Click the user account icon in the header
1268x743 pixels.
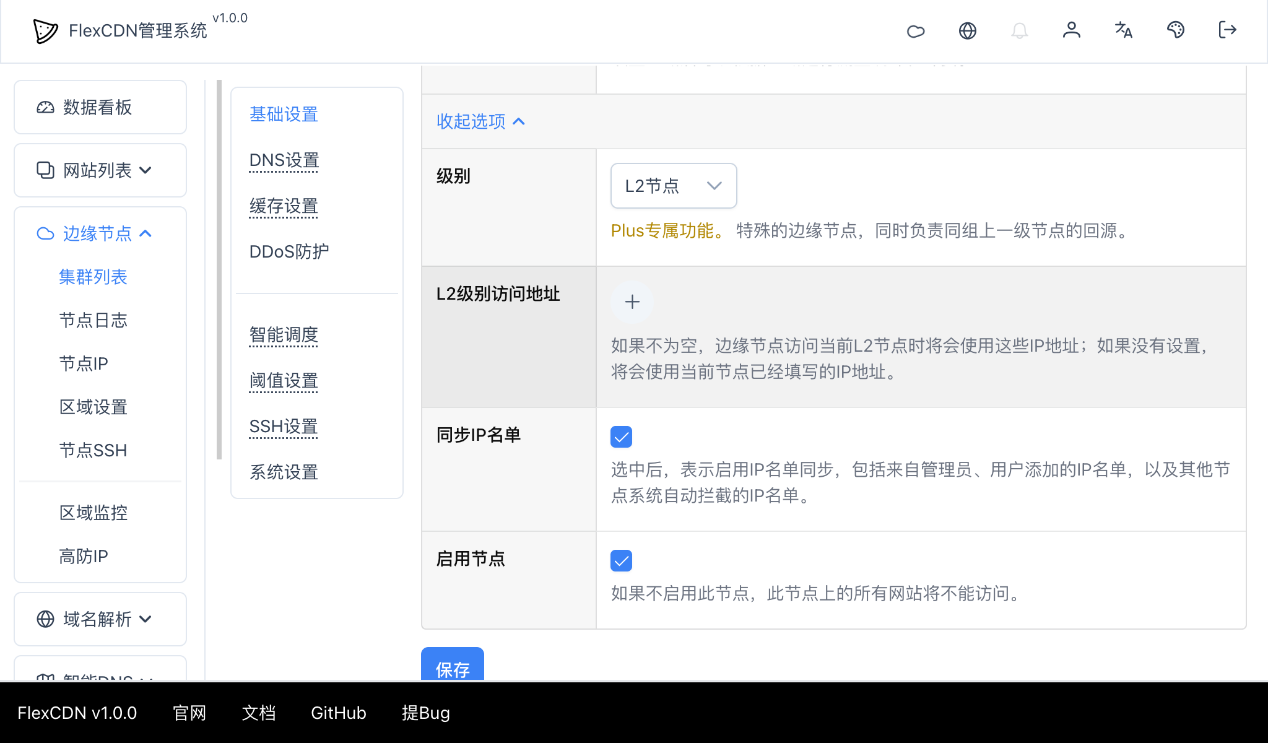tap(1072, 30)
